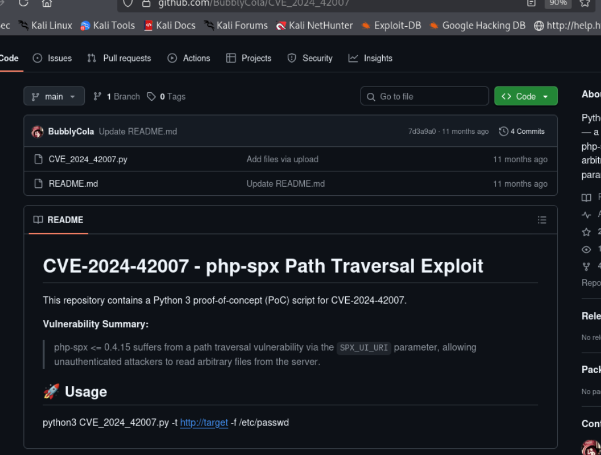Image resolution: width=601 pixels, height=455 pixels.
Task: Open the README outline menu icon
Action: (x=542, y=220)
